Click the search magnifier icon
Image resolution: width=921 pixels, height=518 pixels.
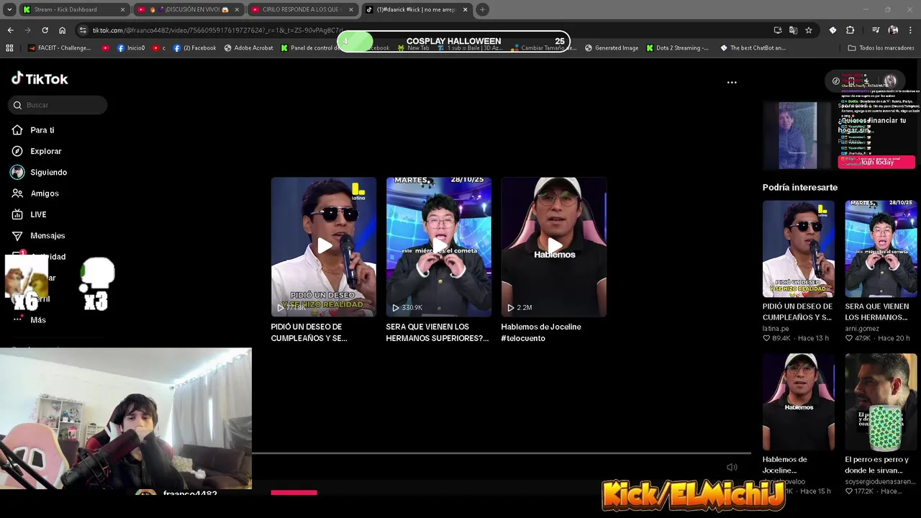(18, 105)
